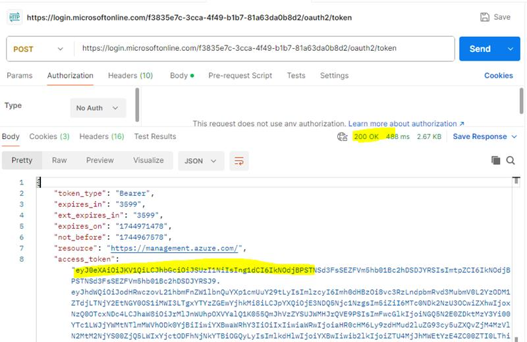
Task: Open the request Settings tab
Action: (x=334, y=76)
